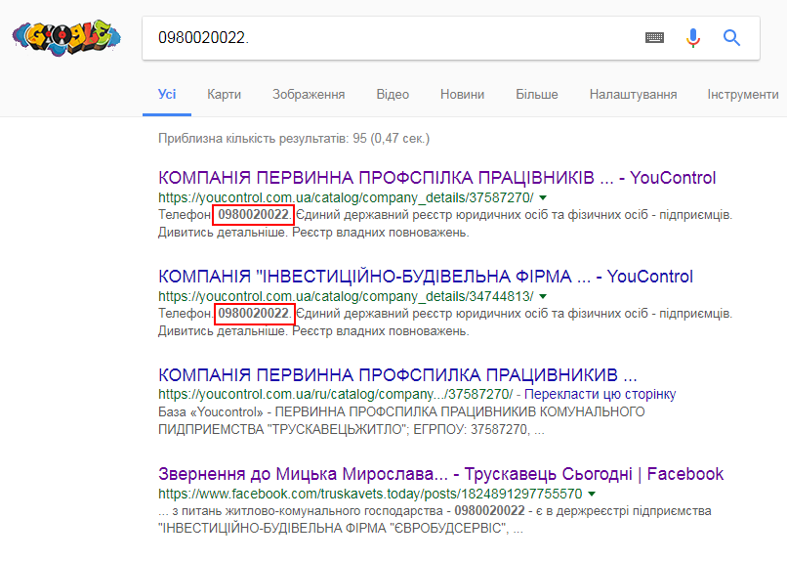The width and height of the screenshot is (787, 561).
Task: Click URL youcontrol.com.ua/ru/catalog/company.../37587270/
Action: (335, 394)
